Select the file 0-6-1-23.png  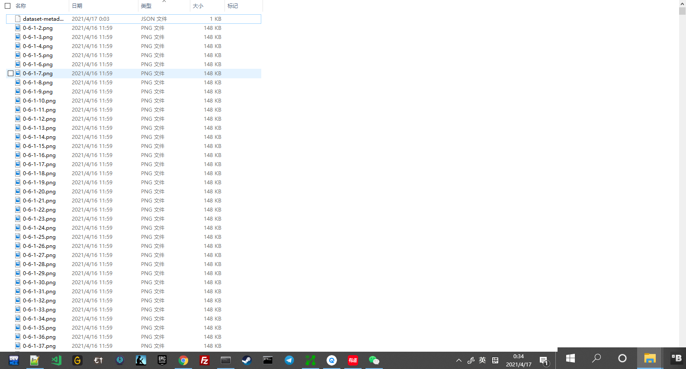[39, 218]
